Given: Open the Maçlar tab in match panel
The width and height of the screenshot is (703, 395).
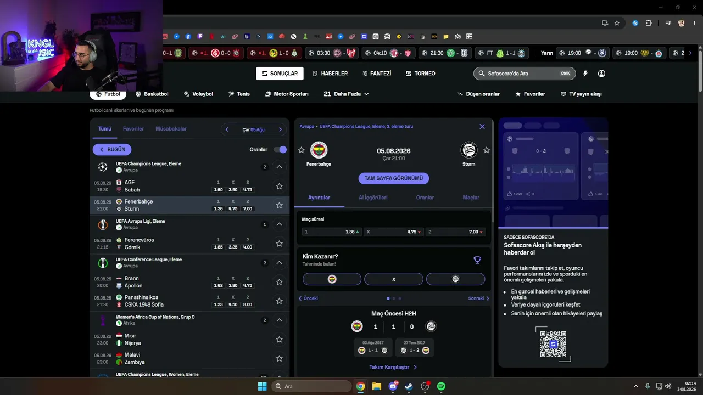Looking at the screenshot, I should 471,198.
